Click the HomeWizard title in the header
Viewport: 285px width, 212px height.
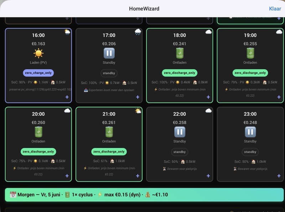tap(144, 9)
